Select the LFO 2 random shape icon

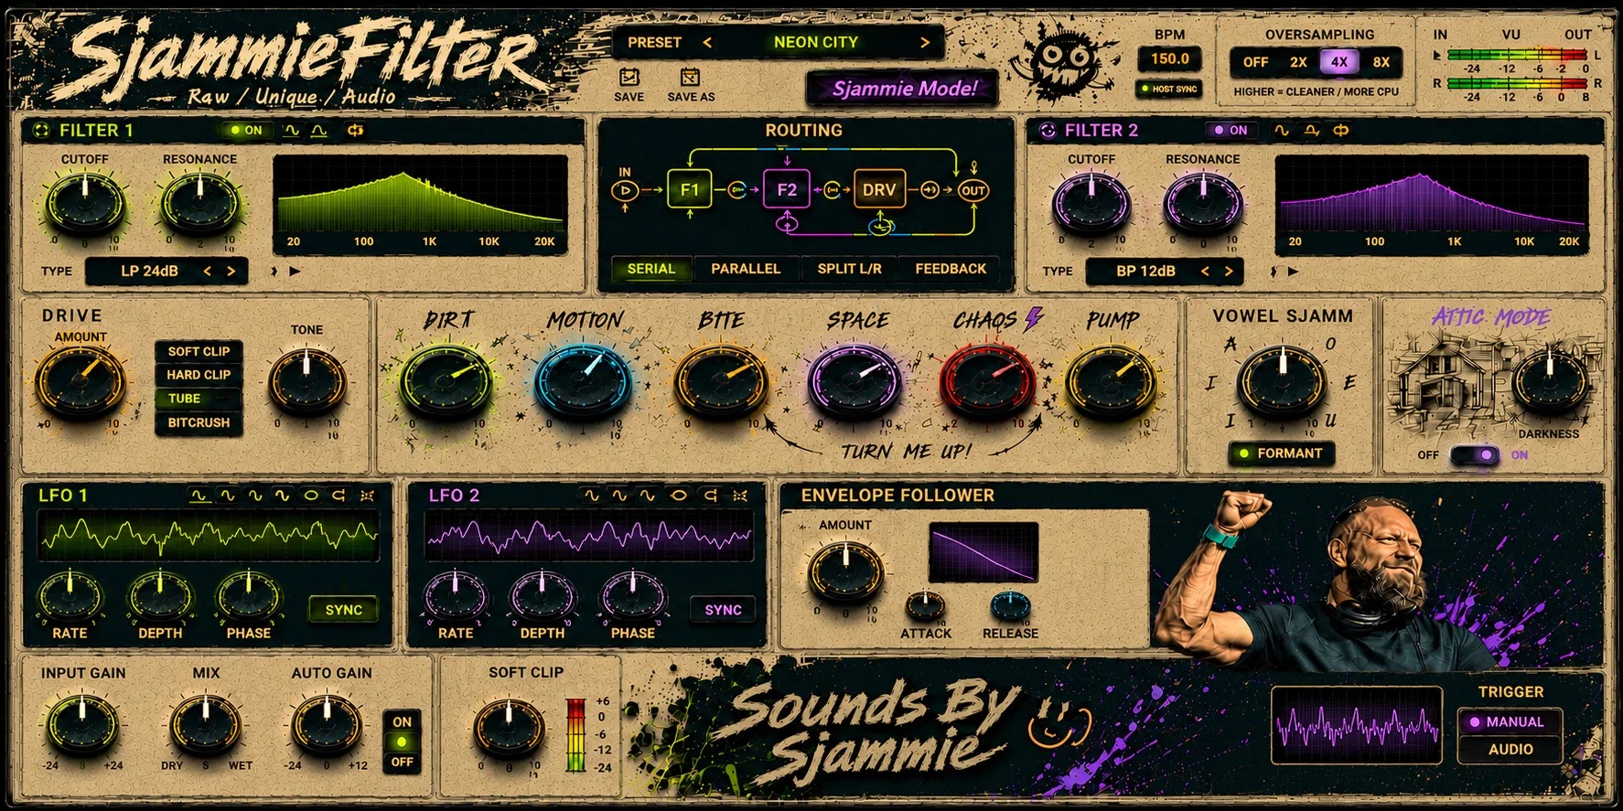click(740, 496)
